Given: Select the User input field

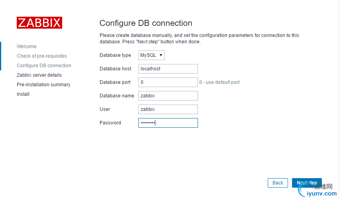Looking at the screenshot, I should pyautogui.click(x=168, y=109).
